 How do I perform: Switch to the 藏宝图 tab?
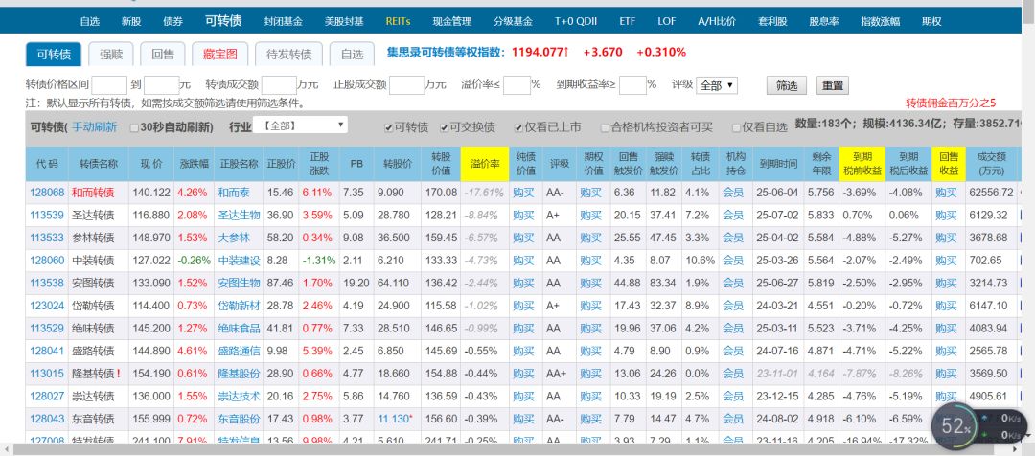coord(219,54)
